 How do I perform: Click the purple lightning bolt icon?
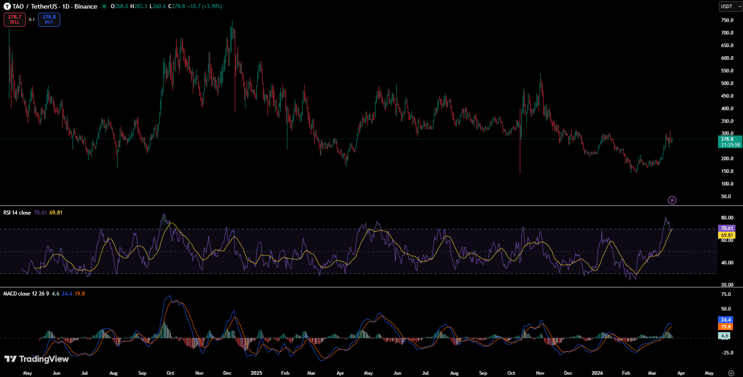672,200
